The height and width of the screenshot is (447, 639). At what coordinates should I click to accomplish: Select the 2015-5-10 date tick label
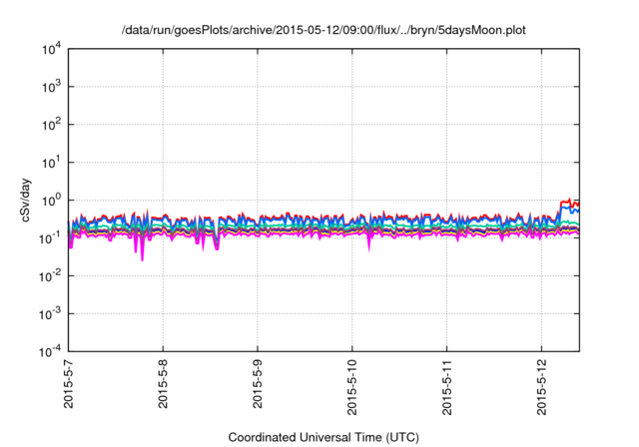tap(352, 387)
